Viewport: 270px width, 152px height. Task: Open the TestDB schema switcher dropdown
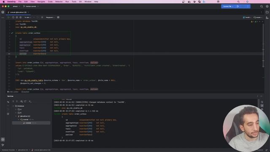point(247,17)
